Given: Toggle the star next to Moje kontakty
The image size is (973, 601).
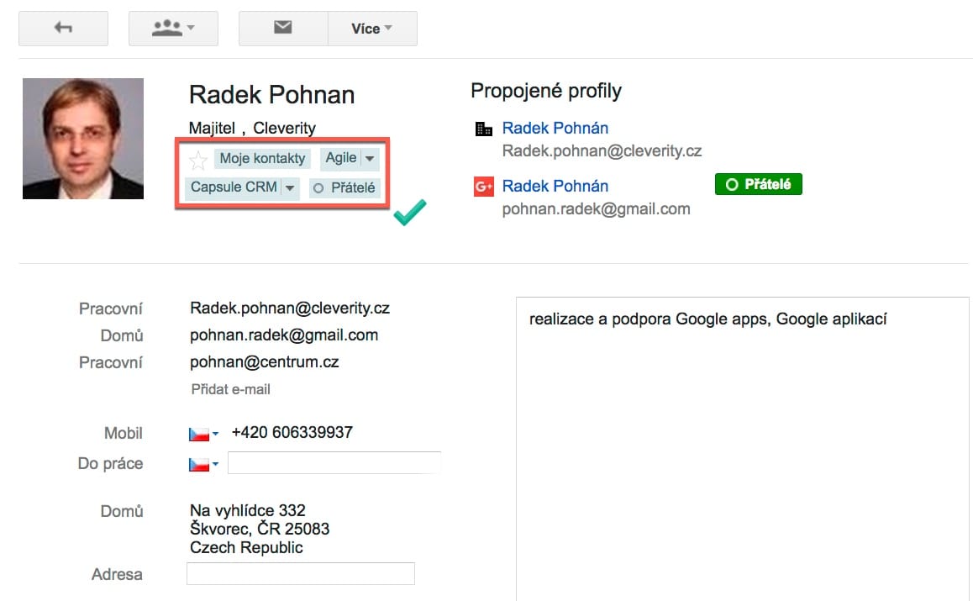Looking at the screenshot, I should click(198, 160).
